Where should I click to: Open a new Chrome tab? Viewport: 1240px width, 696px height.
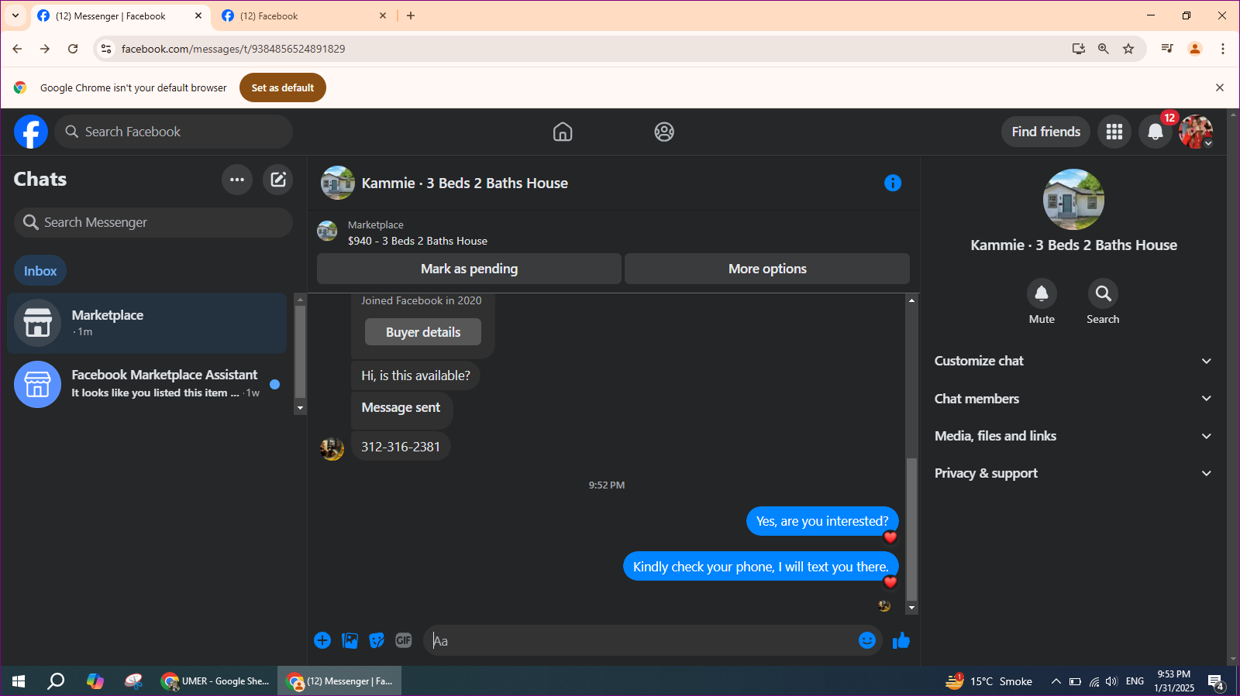click(411, 15)
